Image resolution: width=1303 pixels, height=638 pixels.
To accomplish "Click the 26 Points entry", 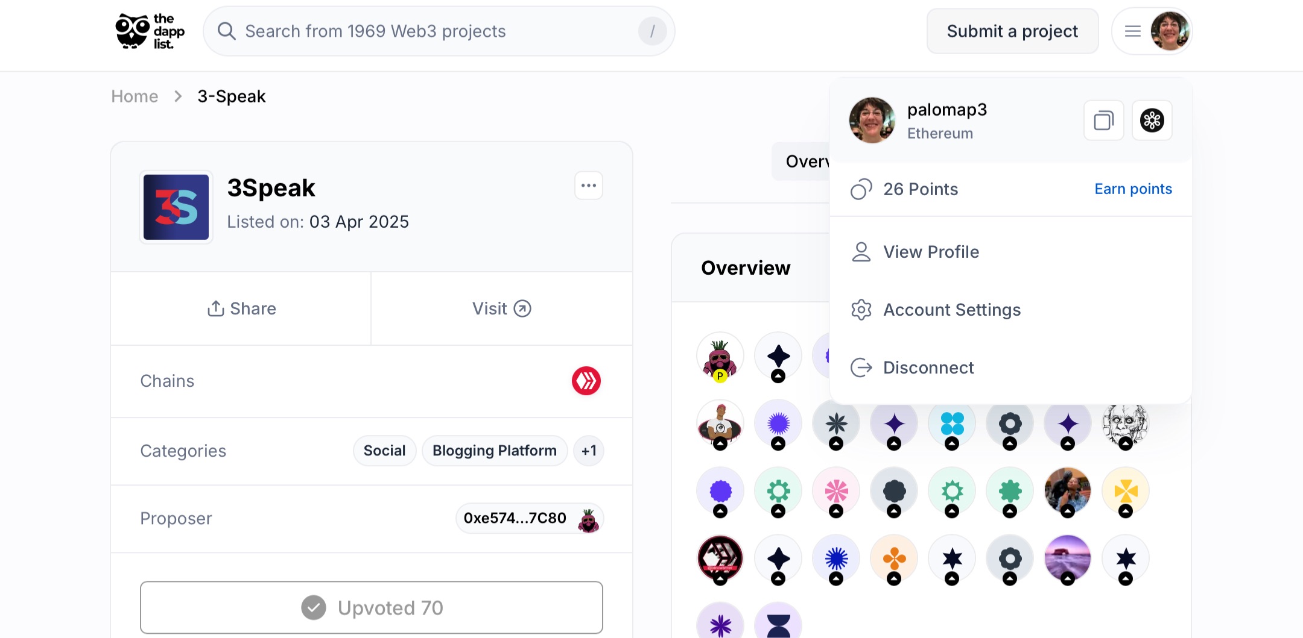I will [x=904, y=189].
